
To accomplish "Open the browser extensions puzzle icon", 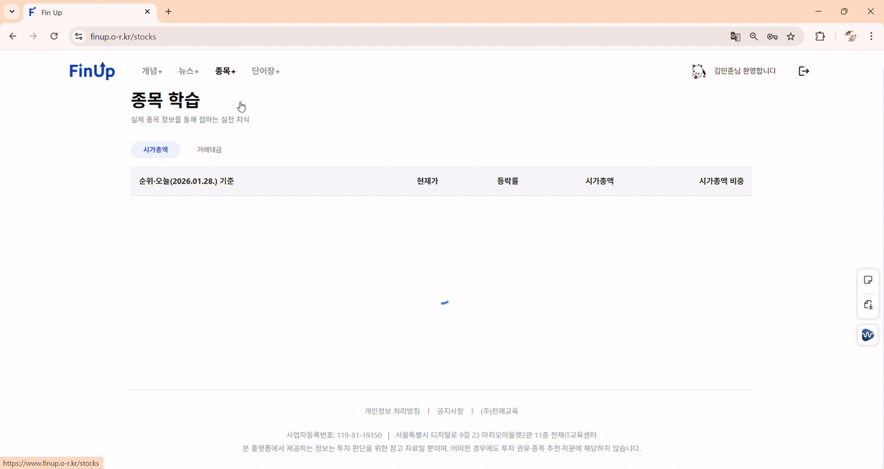I will pos(820,36).
